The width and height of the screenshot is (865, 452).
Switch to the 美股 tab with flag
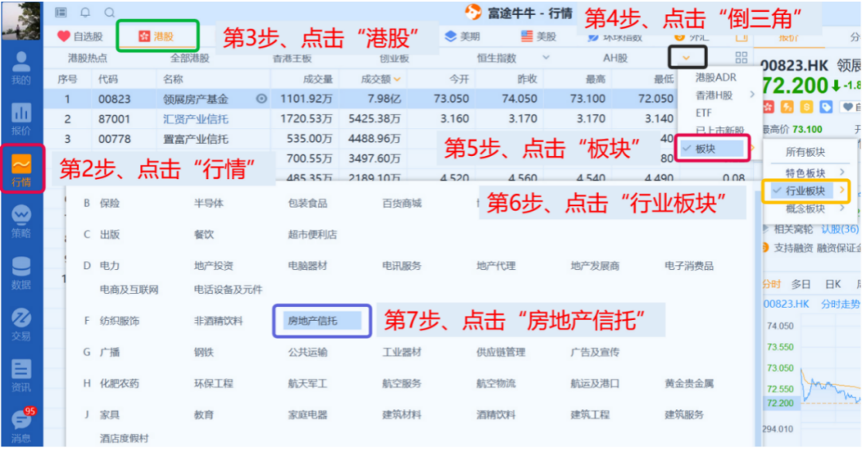[539, 37]
